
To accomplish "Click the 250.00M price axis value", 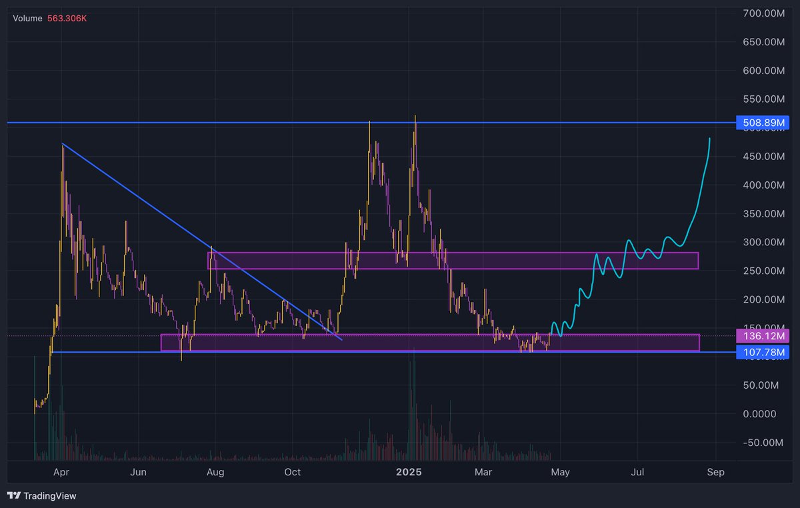I will [763, 271].
